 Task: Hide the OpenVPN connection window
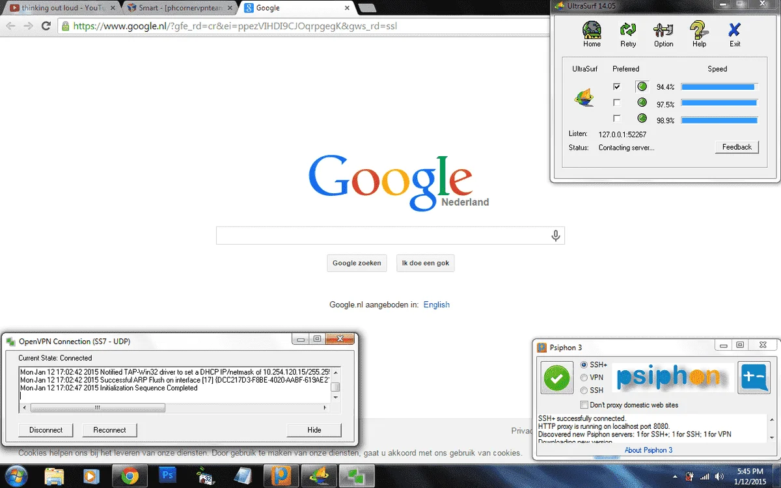(x=314, y=430)
